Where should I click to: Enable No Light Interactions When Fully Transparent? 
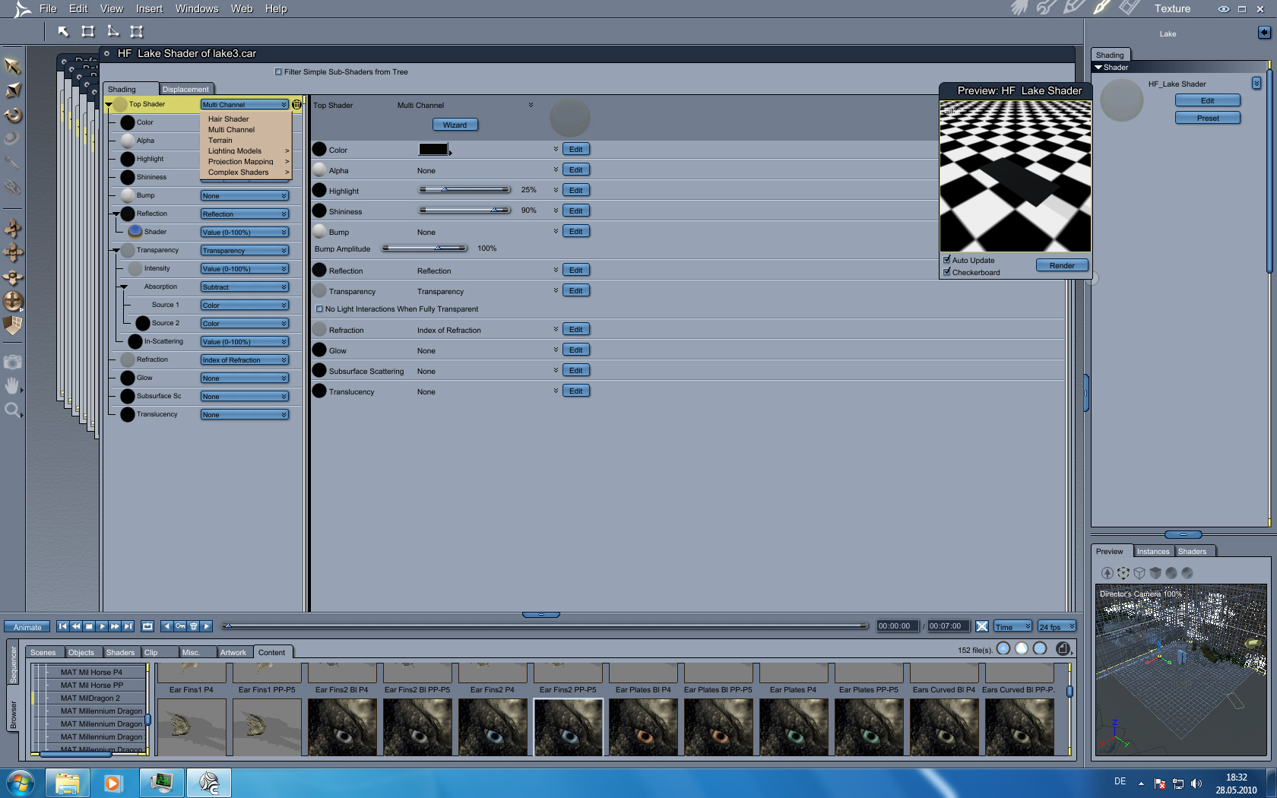click(319, 309)
